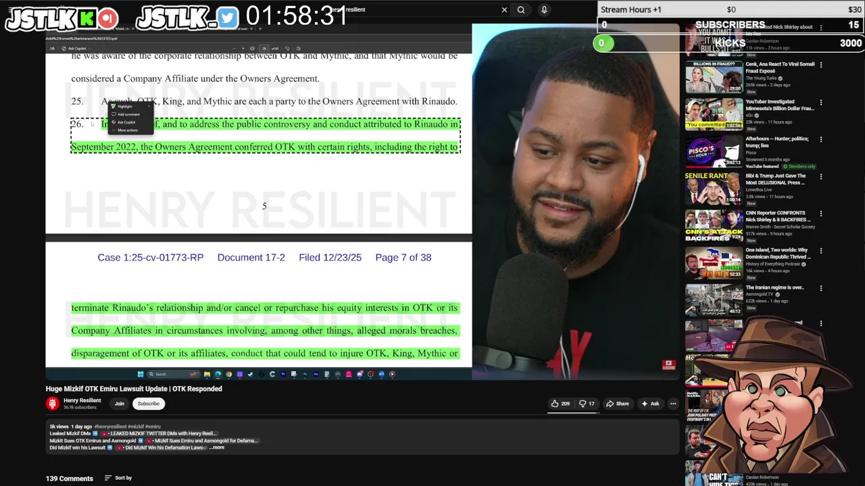Select More actions in PDF context menu
This screenshot has height=486, width=865.
[127, 130]
